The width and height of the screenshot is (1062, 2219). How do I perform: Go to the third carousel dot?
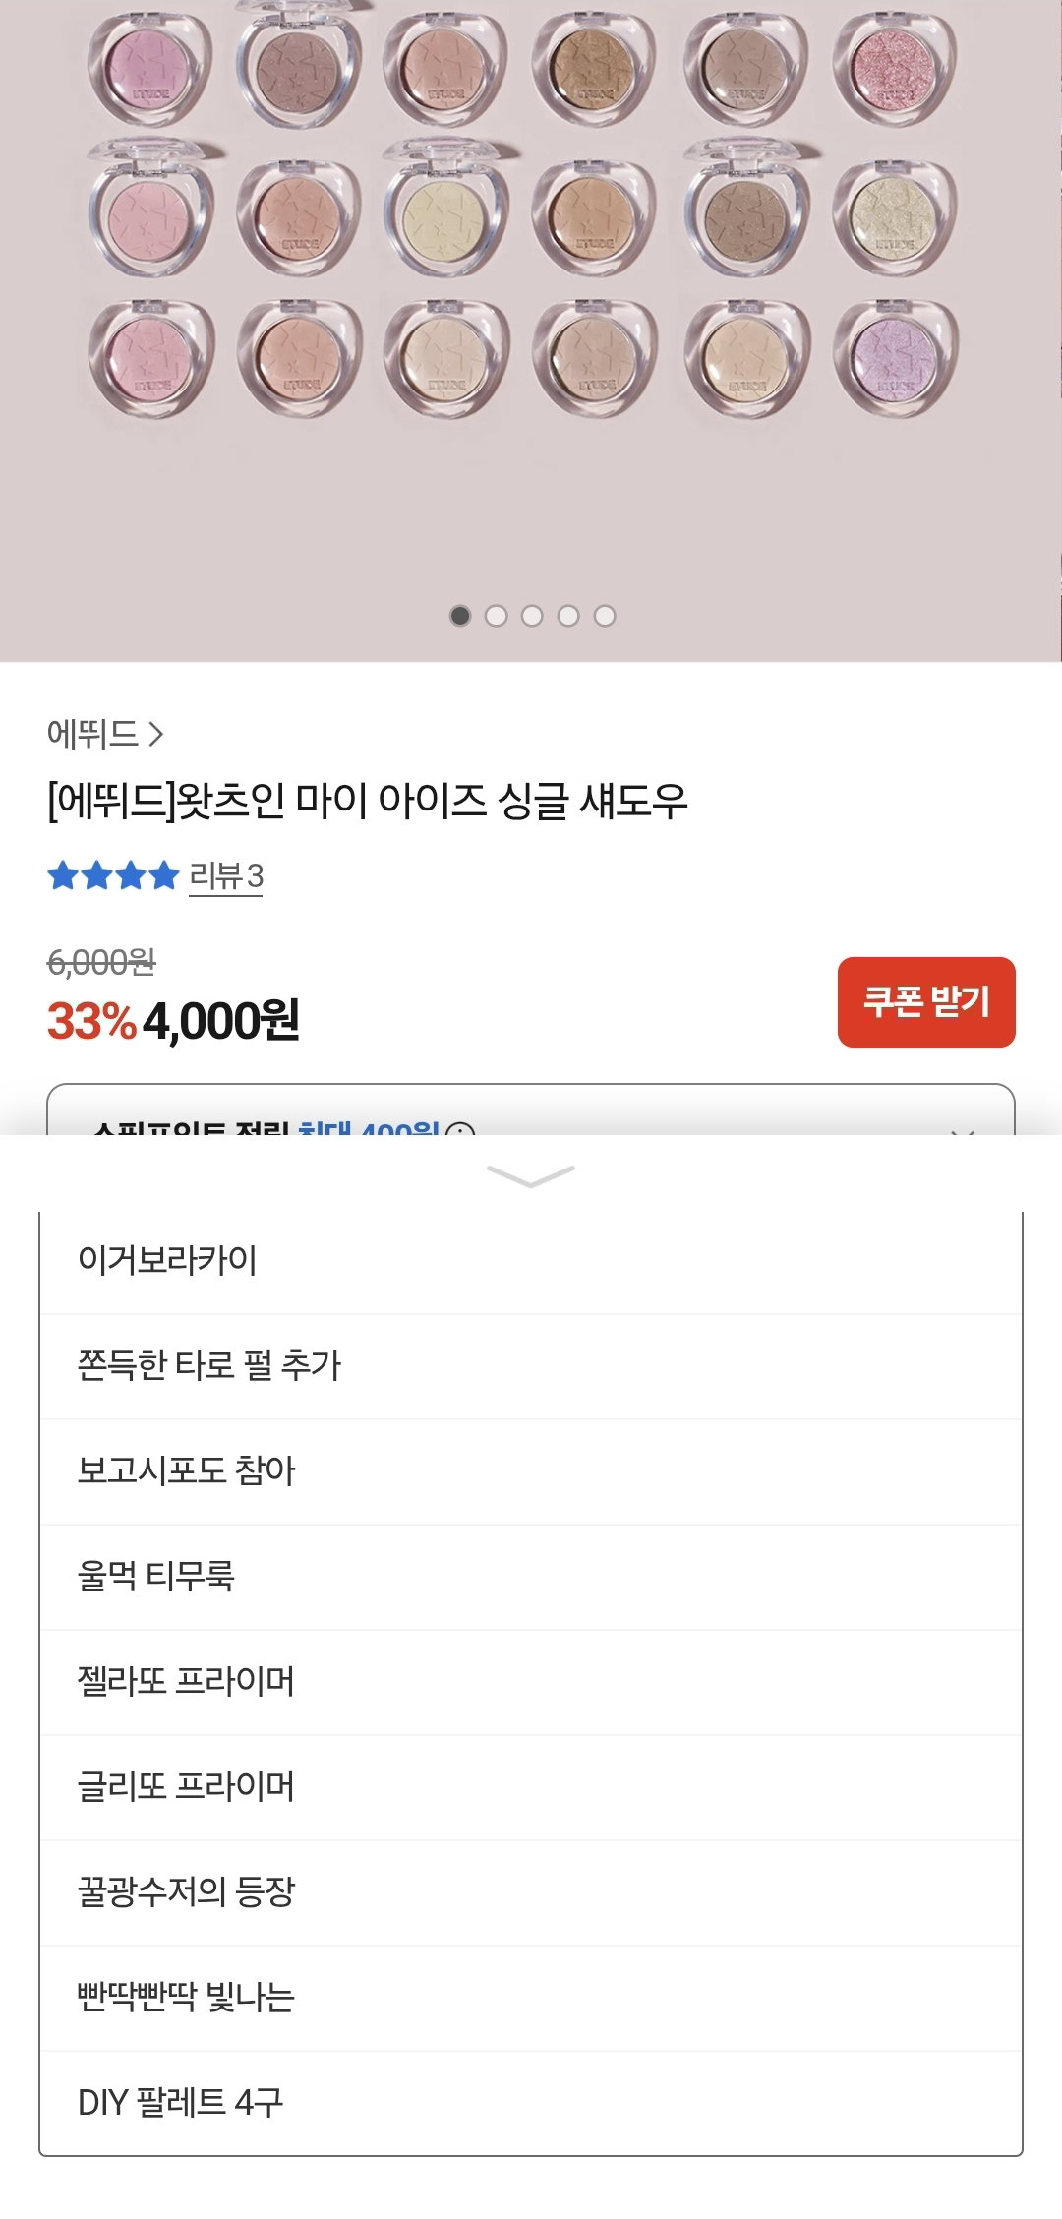click(x=532, y=616)
